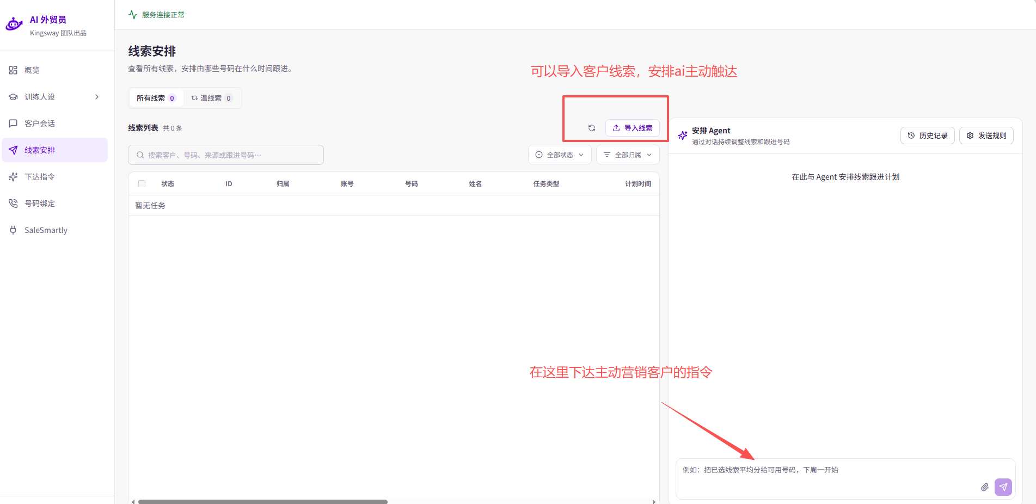Toggle the select-all checkbox in table header

click(x=142, y=184)
